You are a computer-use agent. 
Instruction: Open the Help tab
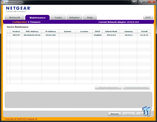point(90,18)
